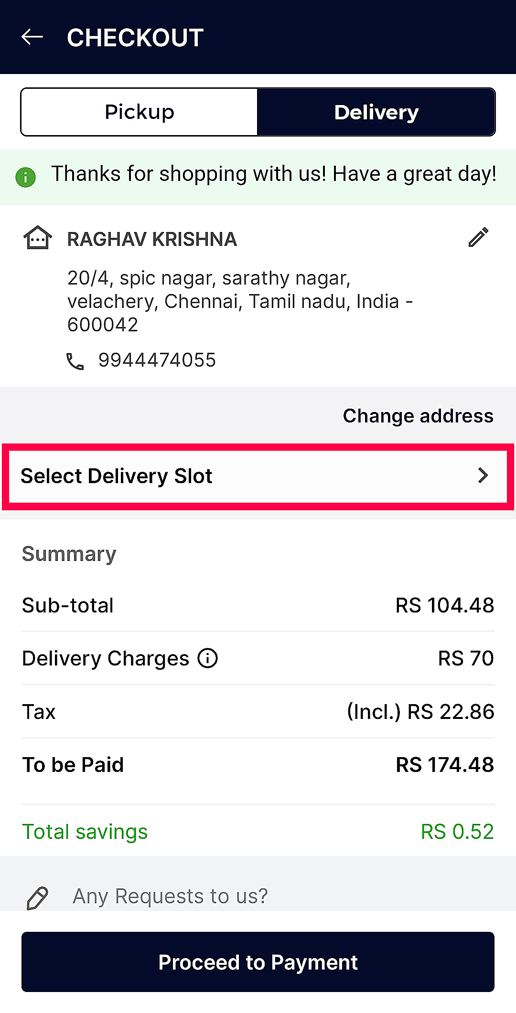This screenshot has width=516, height=1013.
Task: Tap the RAGHAV KRISHNA name heading
Action: coord(152,239)
